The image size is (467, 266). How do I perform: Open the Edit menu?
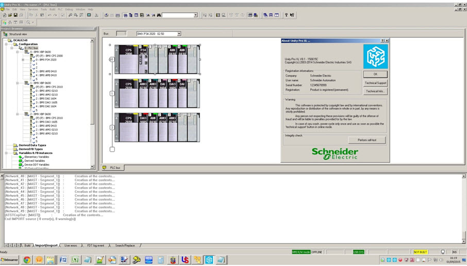pos(14,9)
